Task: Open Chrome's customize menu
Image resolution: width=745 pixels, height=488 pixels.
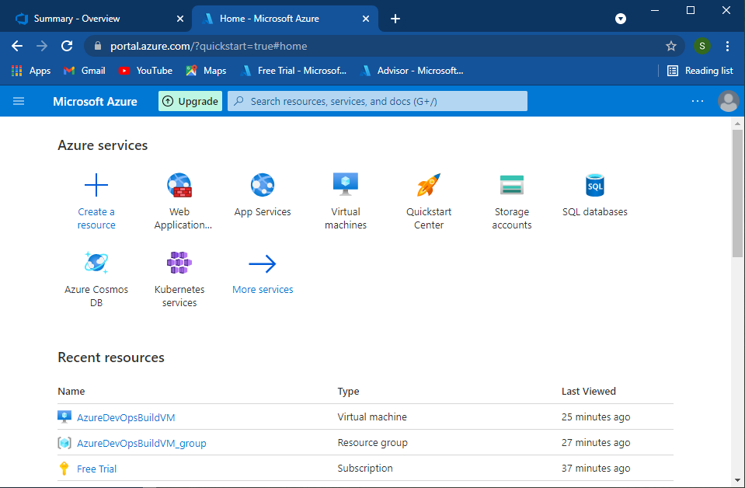Action: click(x=727, y=46)
